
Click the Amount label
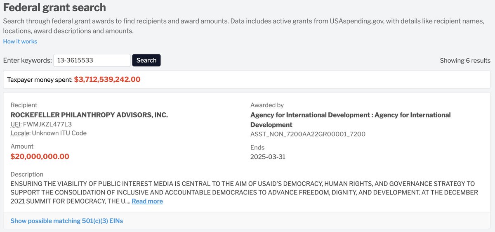pyautogui.click(x=22, y=146)
